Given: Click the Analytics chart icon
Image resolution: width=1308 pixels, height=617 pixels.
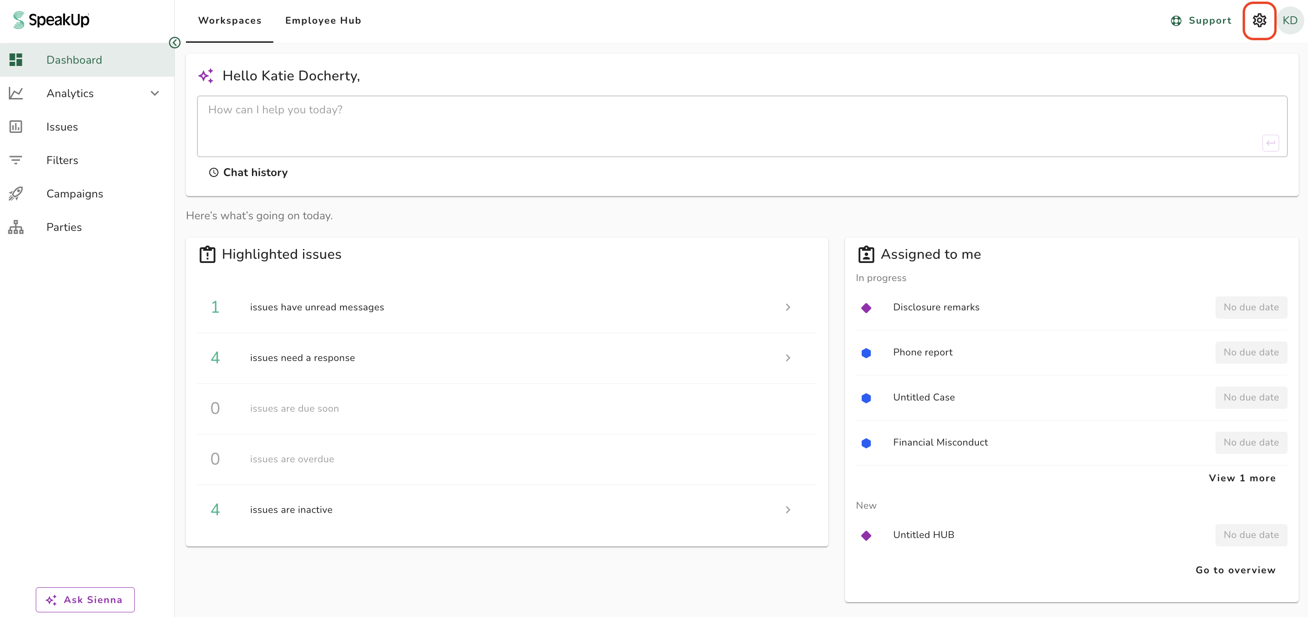Looking at the screenshot, I should coord(16,93).
